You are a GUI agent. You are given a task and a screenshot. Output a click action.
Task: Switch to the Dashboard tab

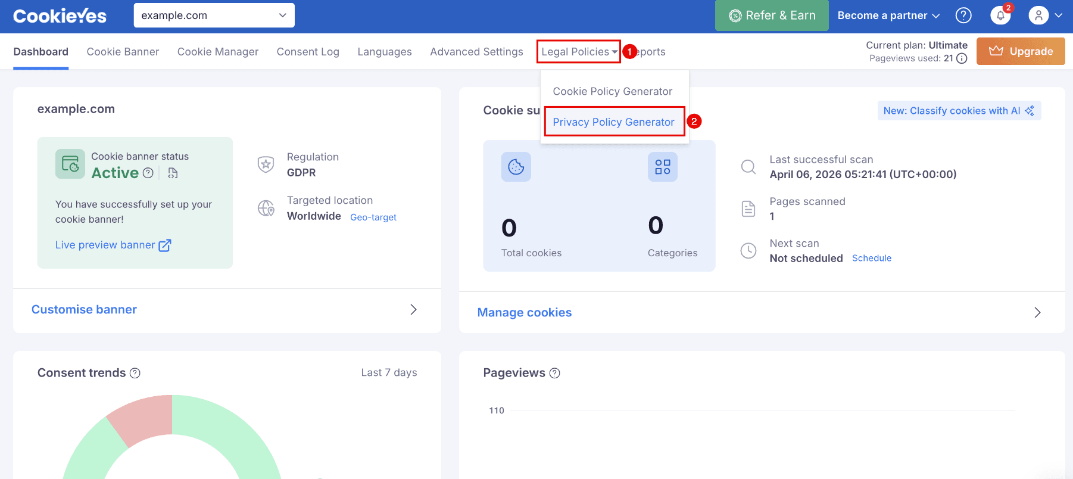tap(40, 52)
